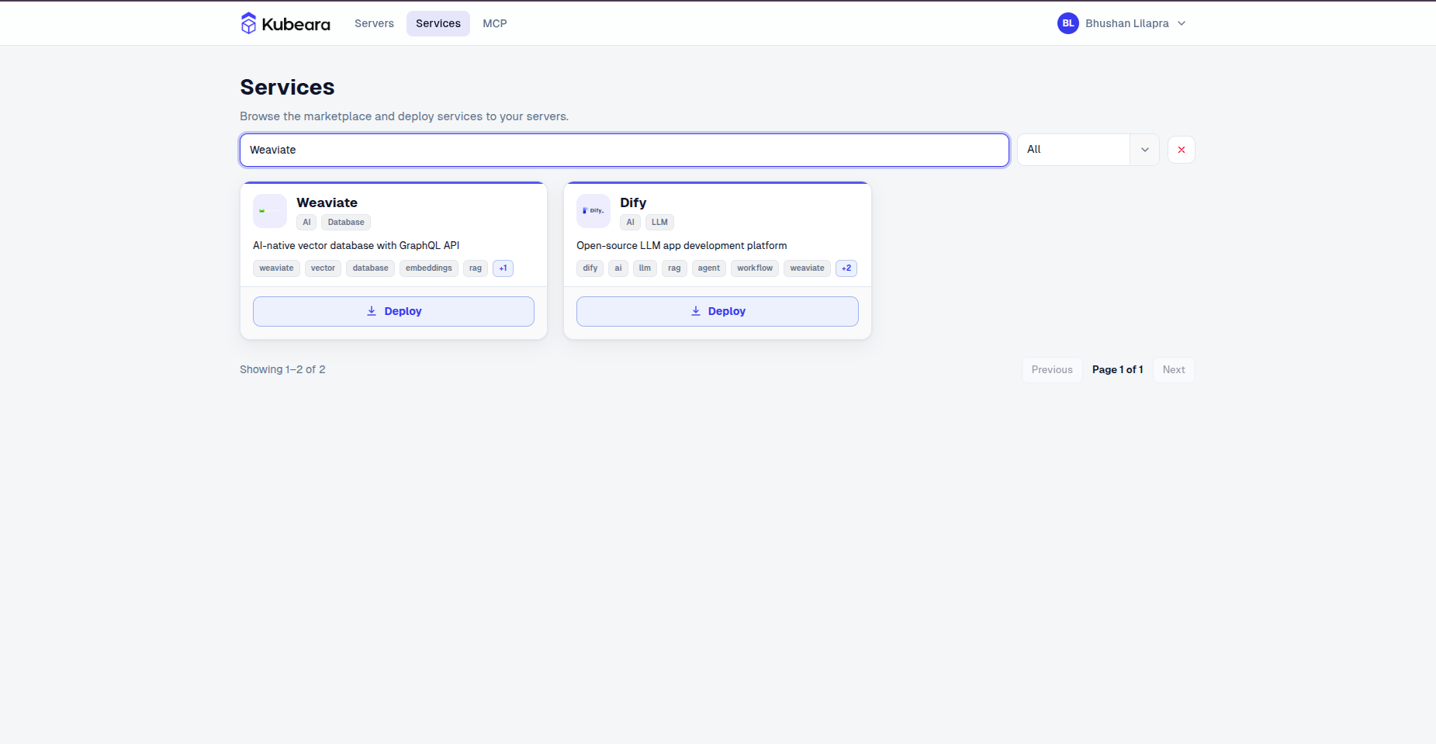Viewport: 1436px width, 744px height.
Task: Click the 'agent' tag on Dify card
Action: (x=708, y=268)
